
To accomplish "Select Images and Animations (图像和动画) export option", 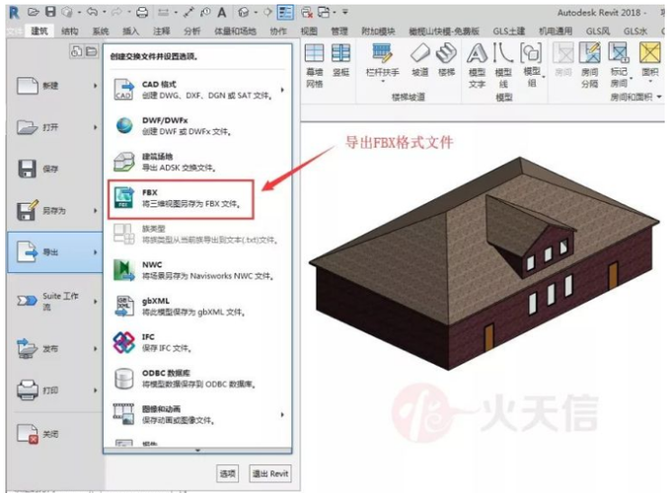I will tap(197, 414).
